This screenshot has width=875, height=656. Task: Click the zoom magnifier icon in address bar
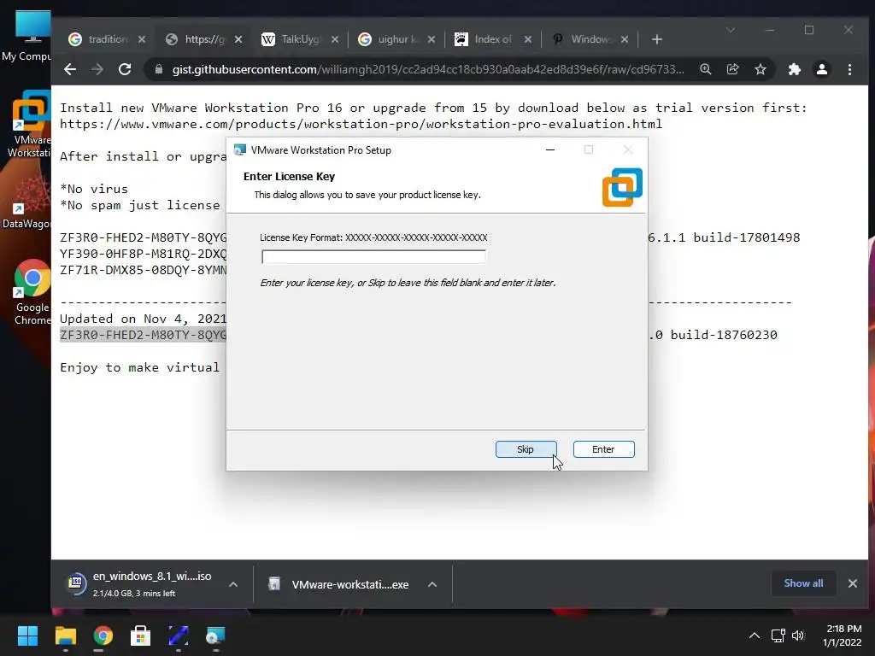(705, 69)
